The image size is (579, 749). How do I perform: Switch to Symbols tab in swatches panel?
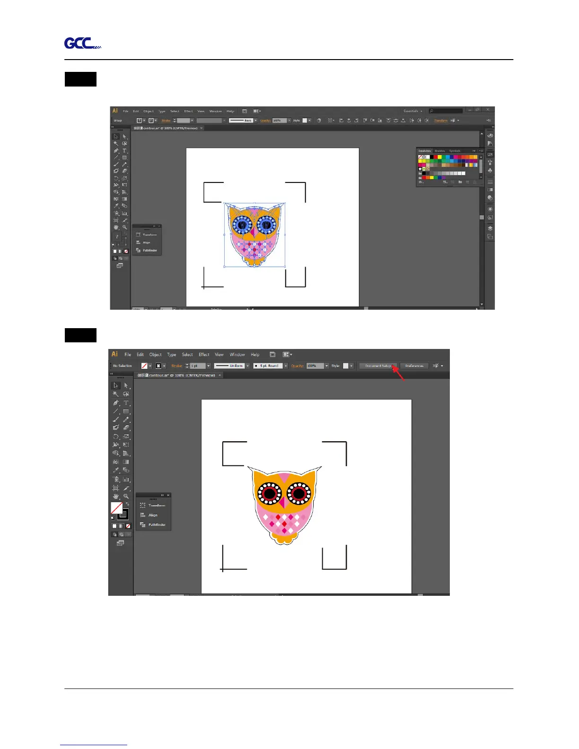tap(455, 151)
